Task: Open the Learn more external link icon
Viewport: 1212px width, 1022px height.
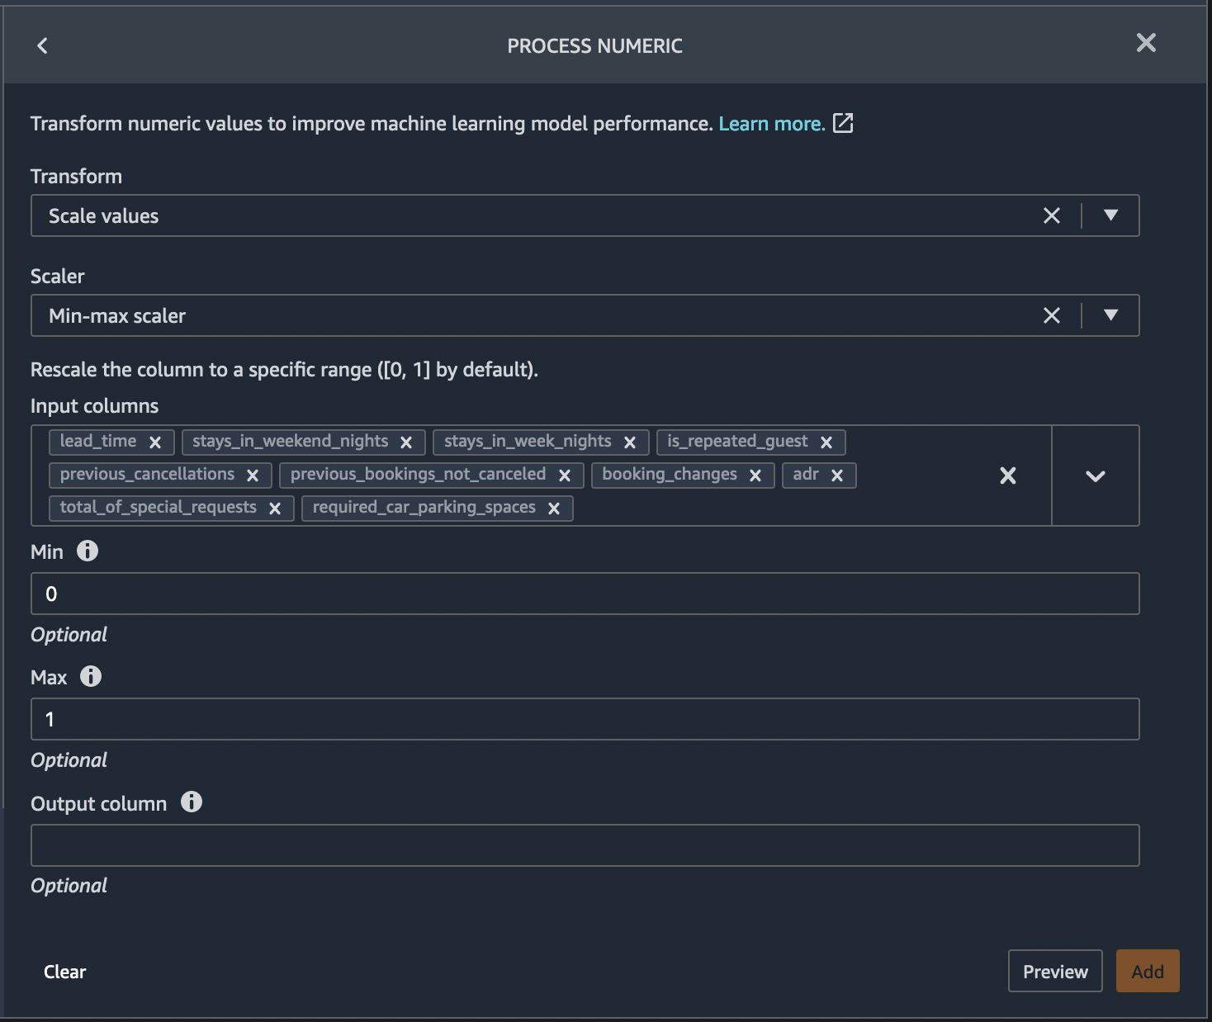Action: pyautogui.click(x=844, y=123)
